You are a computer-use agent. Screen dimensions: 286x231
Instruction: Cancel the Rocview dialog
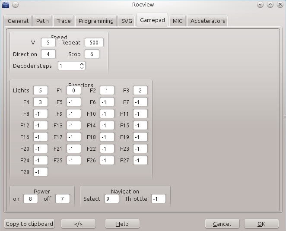click(222, 224)
